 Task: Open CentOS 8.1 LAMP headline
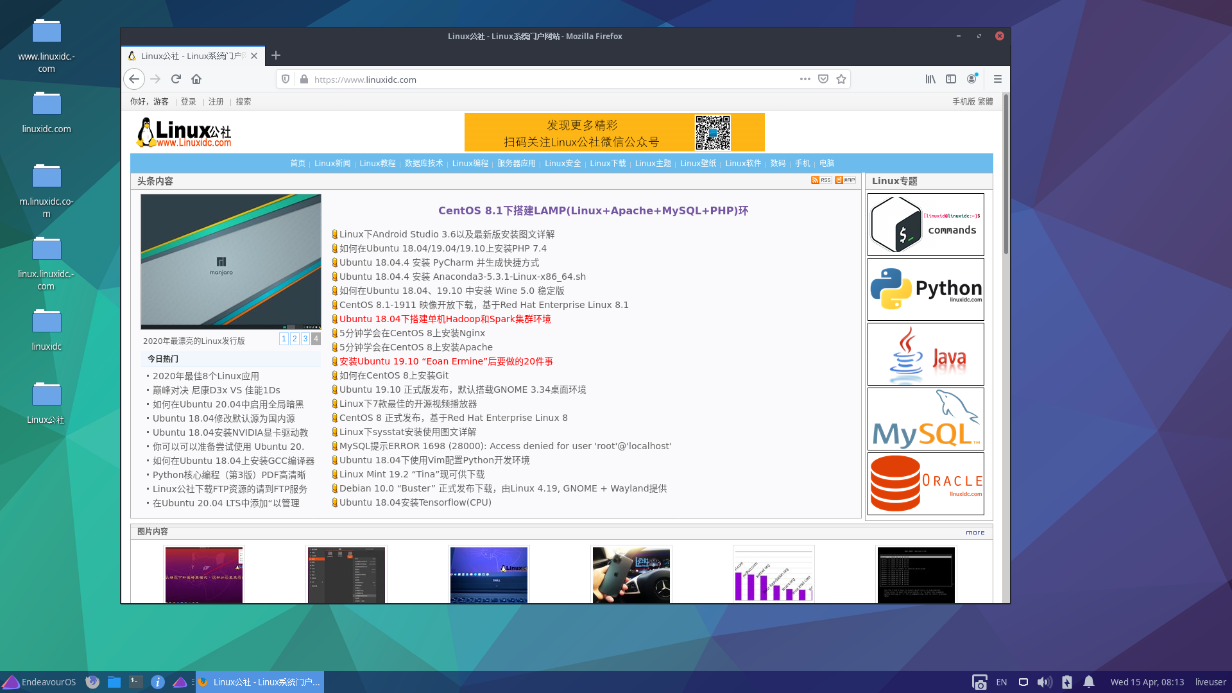coord(593,210)
